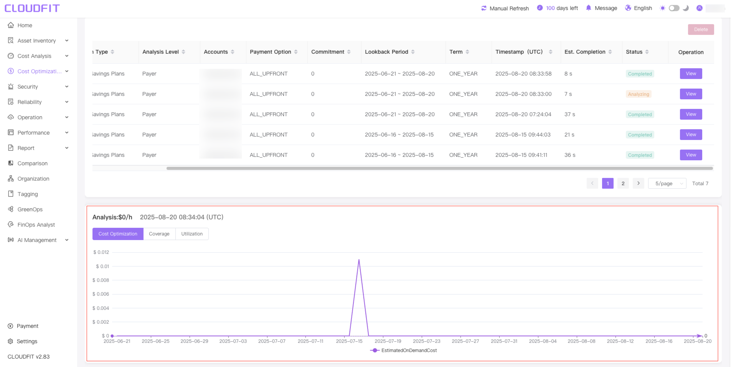Viewport: 731px width, 367px height.
Task: Expand the Cost Analysis menu
Action: pyautogui.click(x=67, y=56)
